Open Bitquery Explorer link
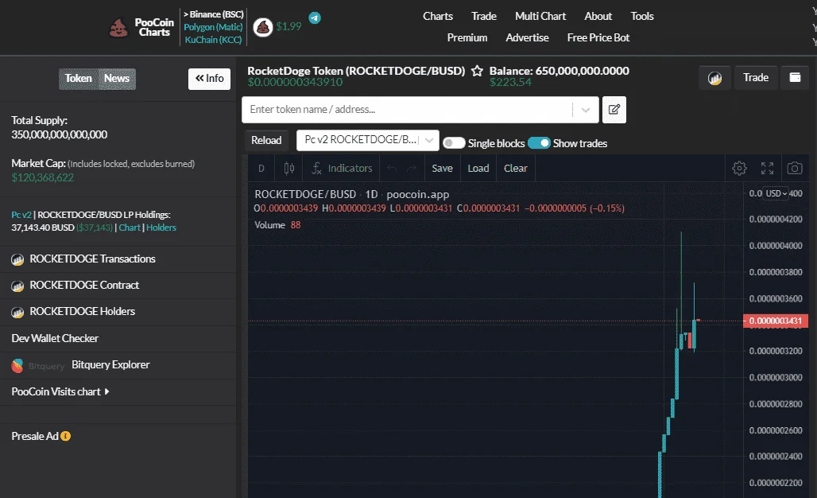817x498 pixels. pyautogui.click(x=110, y=365)
